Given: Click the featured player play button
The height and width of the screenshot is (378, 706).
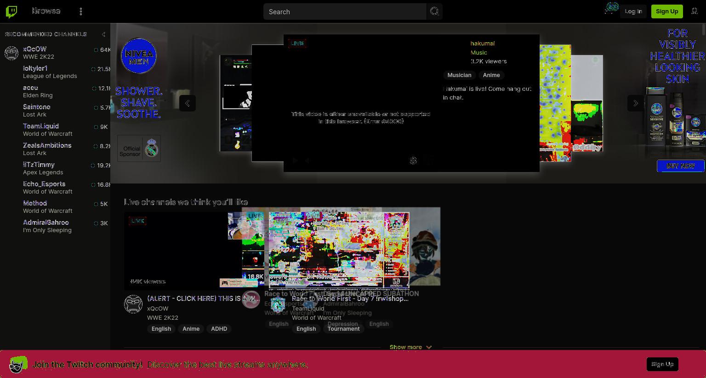Looking at the screenshot, I should tap(295, 161).
